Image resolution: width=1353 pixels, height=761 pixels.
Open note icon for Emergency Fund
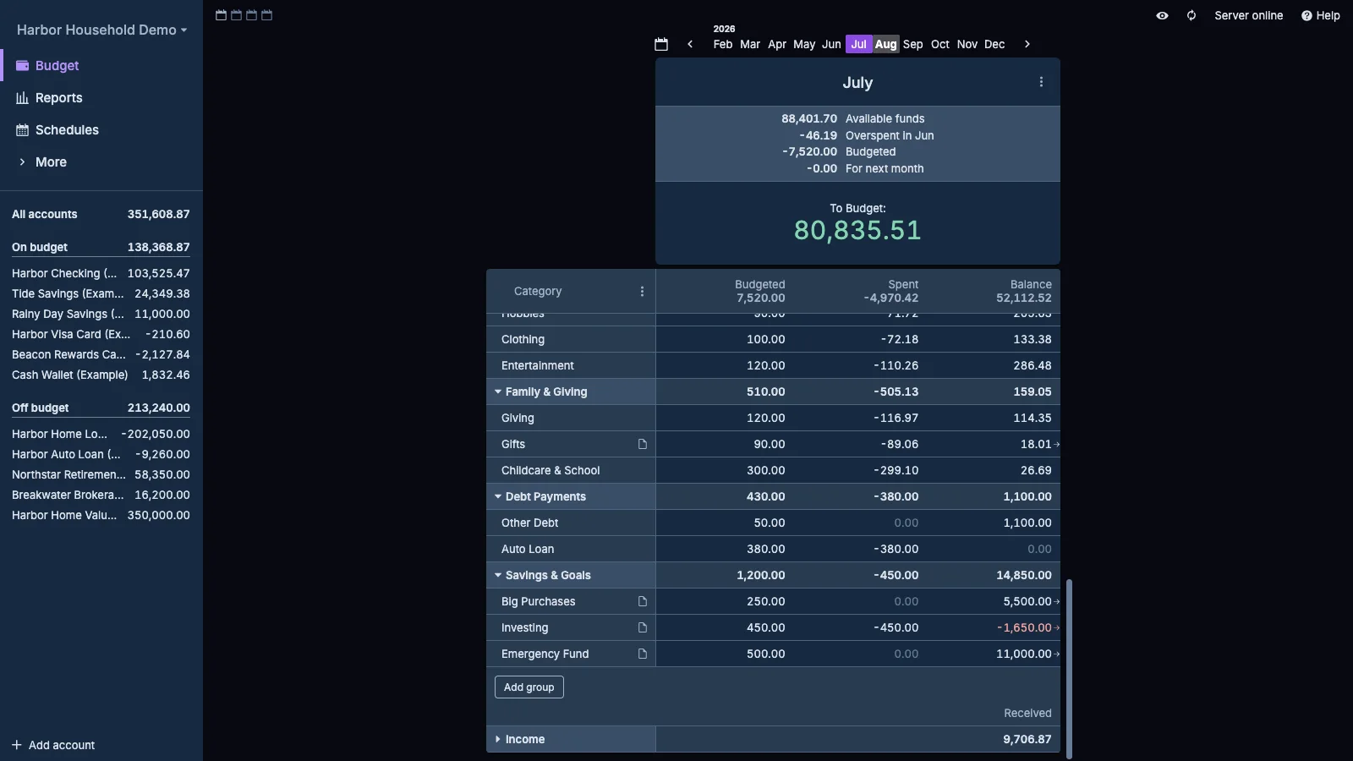tap(643, 654)
